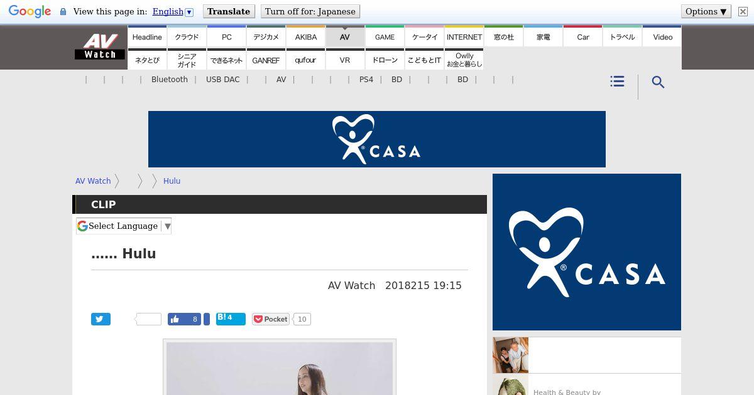
Task: Share the article with the Twitter button
Action: (101, 319)
